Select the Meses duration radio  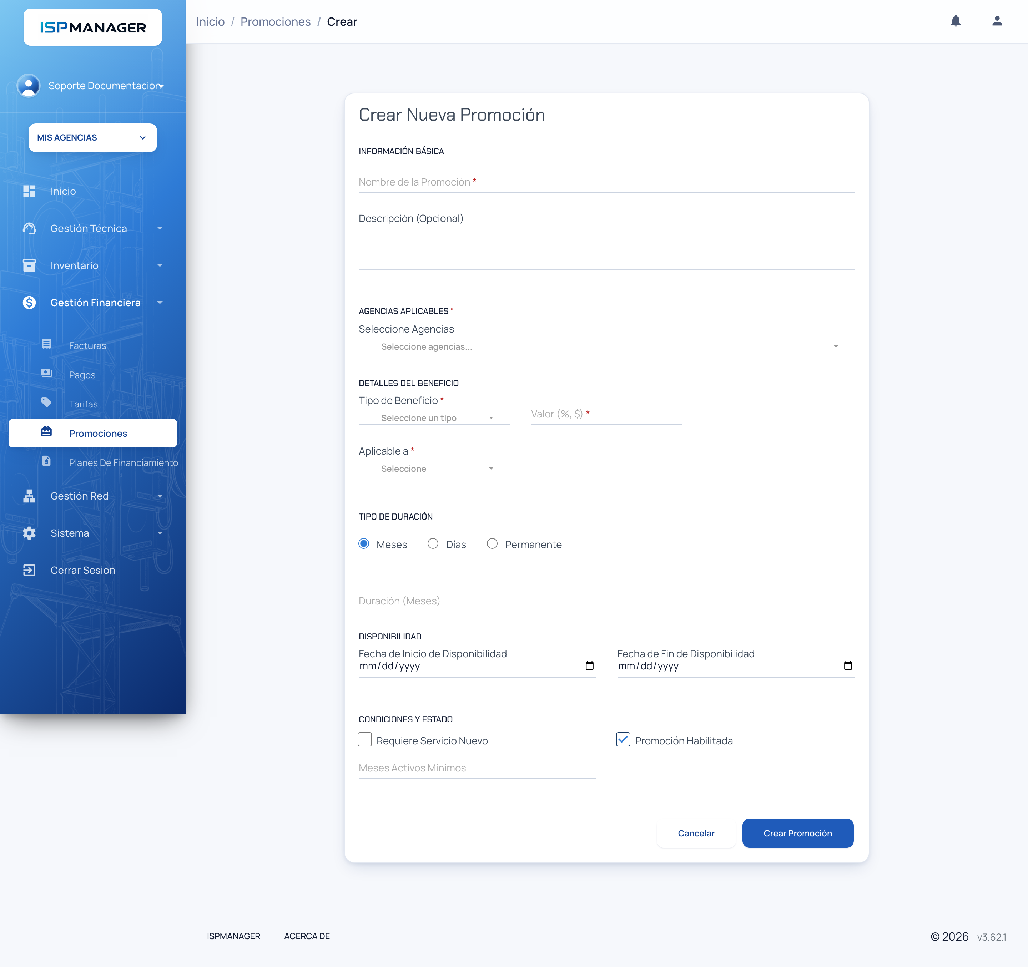click(364, 544)
